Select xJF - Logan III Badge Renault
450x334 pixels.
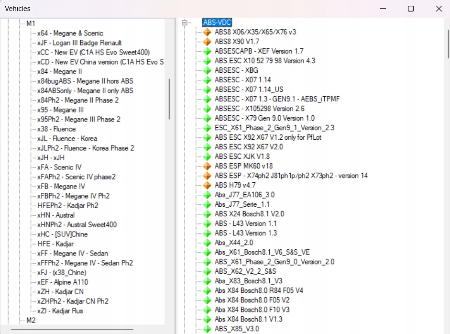click(x=79, y=43)
